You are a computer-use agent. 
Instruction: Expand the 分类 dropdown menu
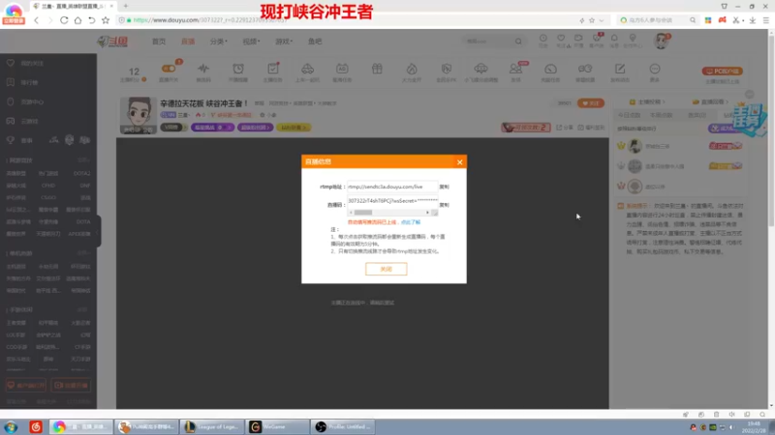pos(219,42)
